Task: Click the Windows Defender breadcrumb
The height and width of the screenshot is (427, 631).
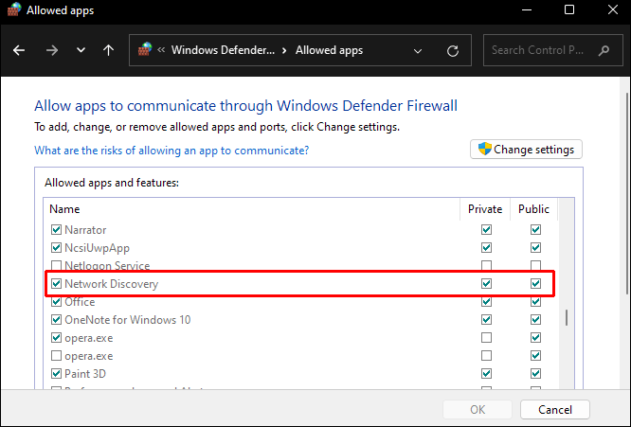Action: [x=223, y=50]
